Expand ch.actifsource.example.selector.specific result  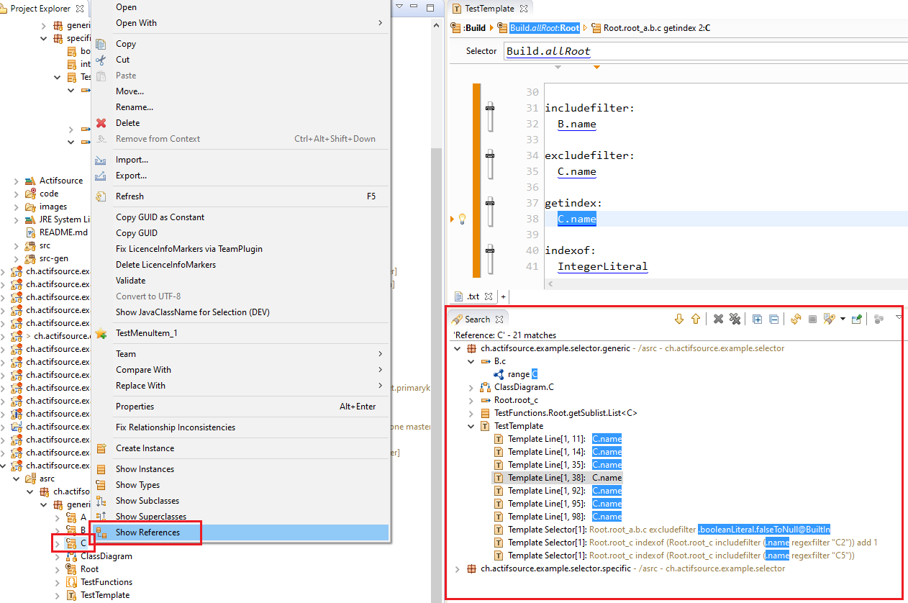[458, 568]
